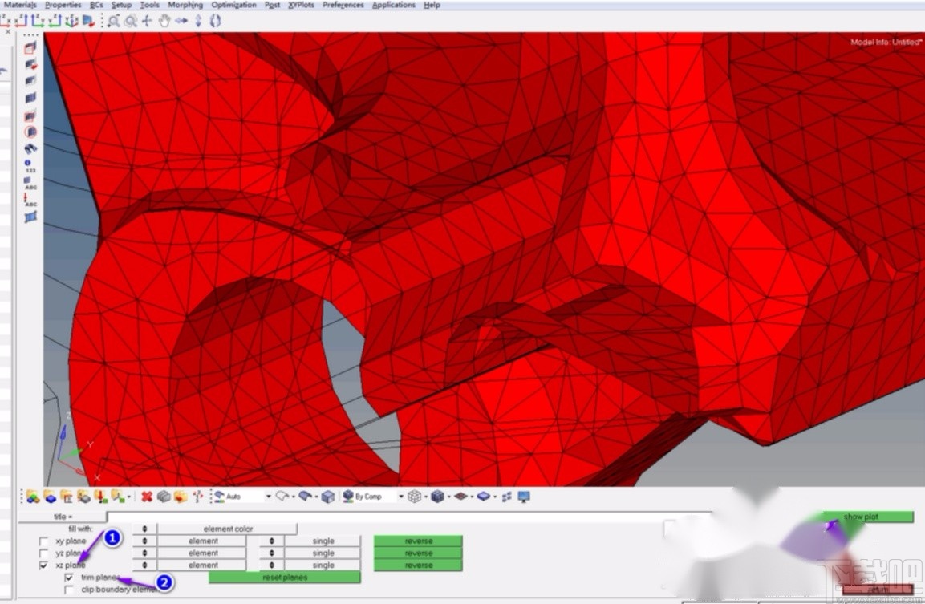
Task: Click the wireframe mesh cube icon
Action: click(414, 497)
